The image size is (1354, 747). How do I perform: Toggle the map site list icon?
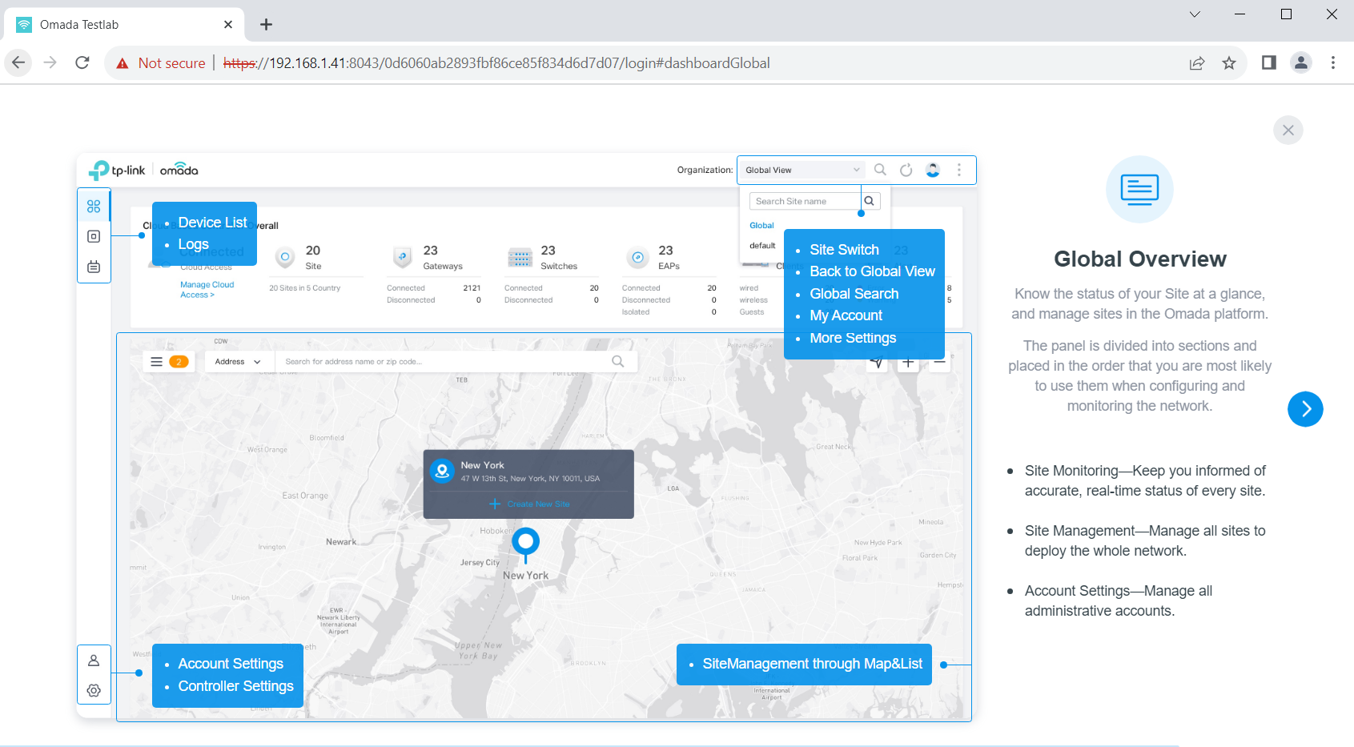click(157, 362)
